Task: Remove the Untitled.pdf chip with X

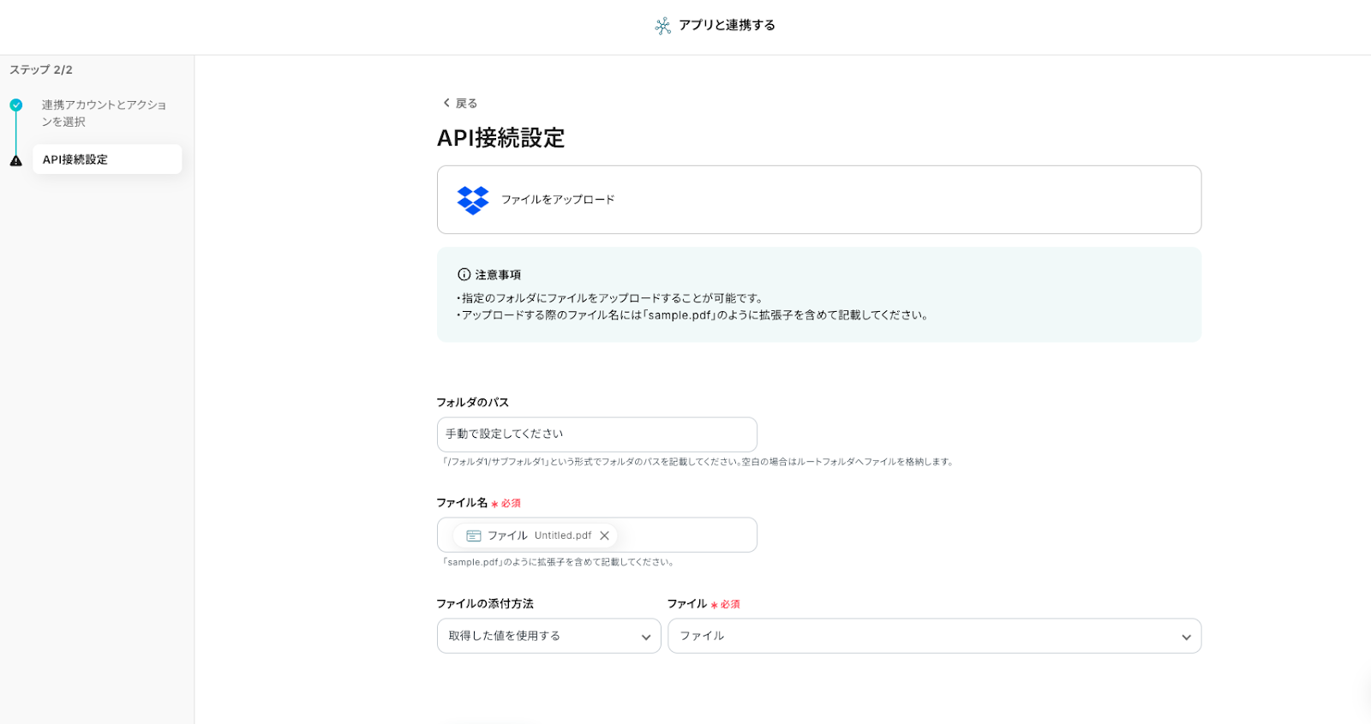Action: [x=605, y=536]
